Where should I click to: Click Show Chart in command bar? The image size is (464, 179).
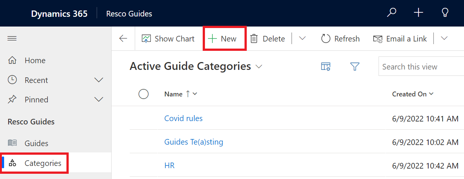click(x=168, y=39)
